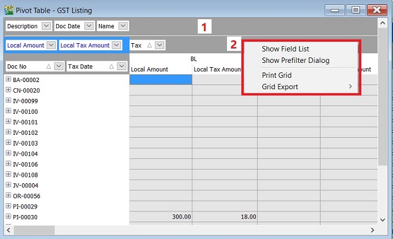393x239 pixels.
Task: Open the Tax column field dropdown arrow
Action: click(159, 45)
